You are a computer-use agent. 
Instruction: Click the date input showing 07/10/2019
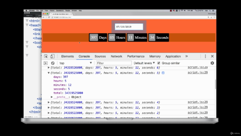pos(129,27)
